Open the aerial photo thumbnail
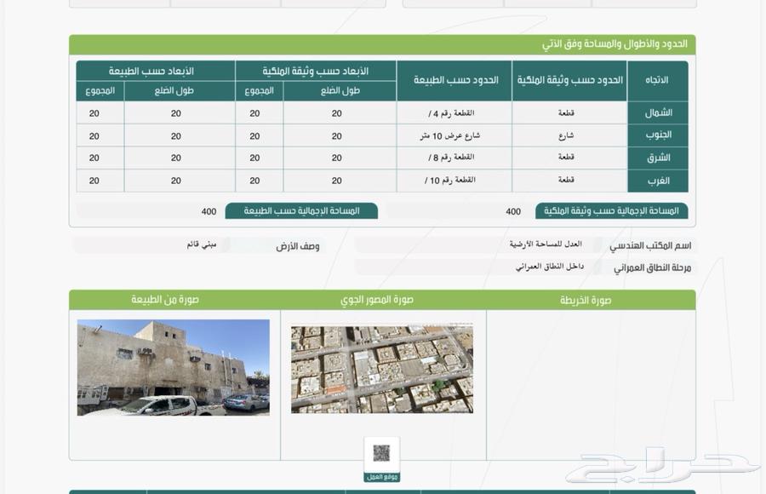 click(381, 369)
